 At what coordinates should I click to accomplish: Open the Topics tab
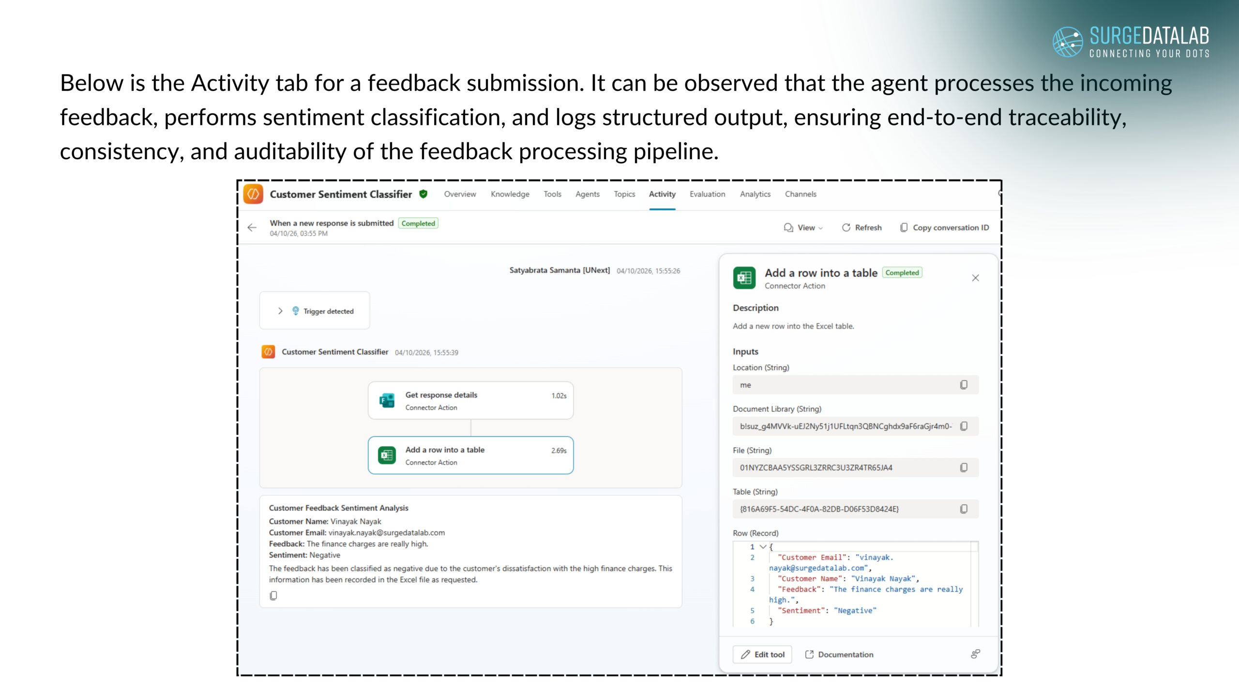[624, 194]
